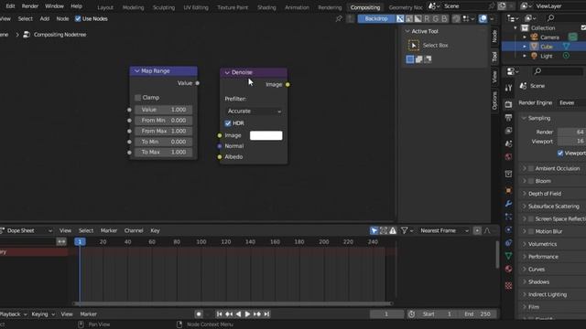This screenshot has height=329, width=586.
Task: Open the Dope Sheet mode dropdown
Action: click(x=27, y=230)
